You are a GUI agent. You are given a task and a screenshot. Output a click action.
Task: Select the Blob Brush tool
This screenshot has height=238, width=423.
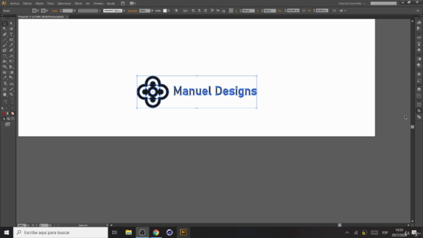(x=5, y=50)
